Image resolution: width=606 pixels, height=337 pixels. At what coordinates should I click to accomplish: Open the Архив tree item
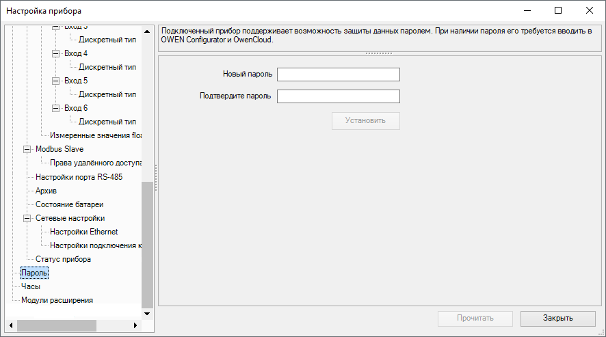[46, 191]
